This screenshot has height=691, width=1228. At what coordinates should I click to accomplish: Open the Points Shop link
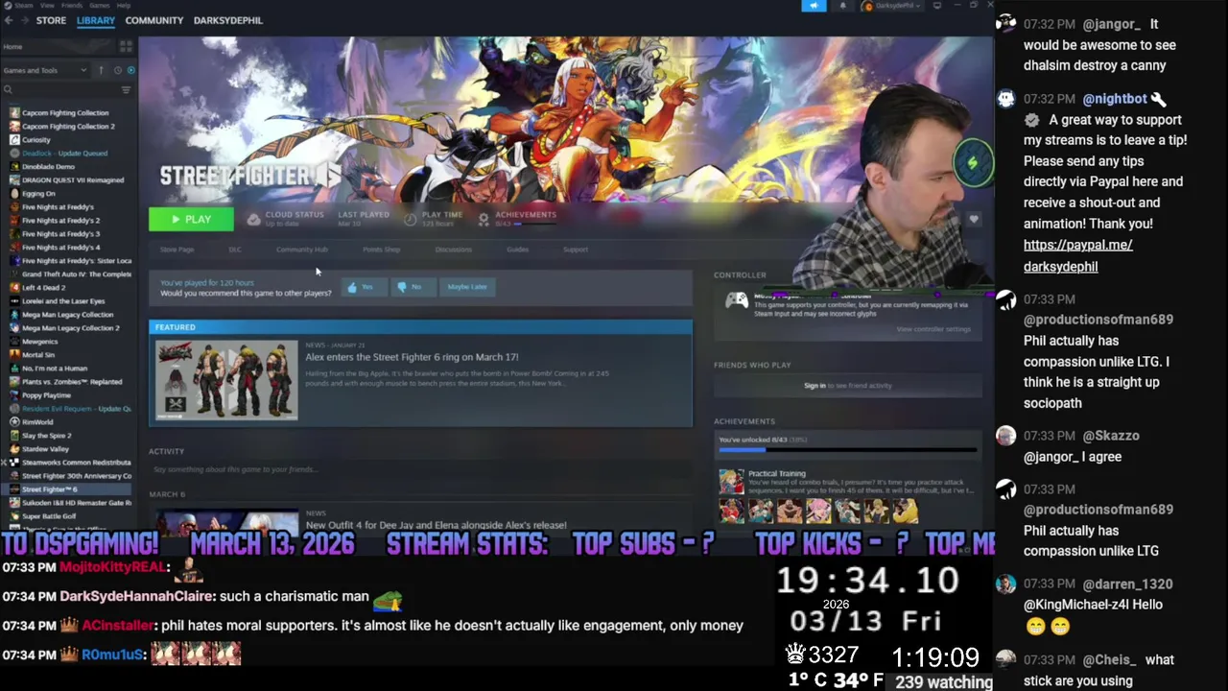(381, 250)
